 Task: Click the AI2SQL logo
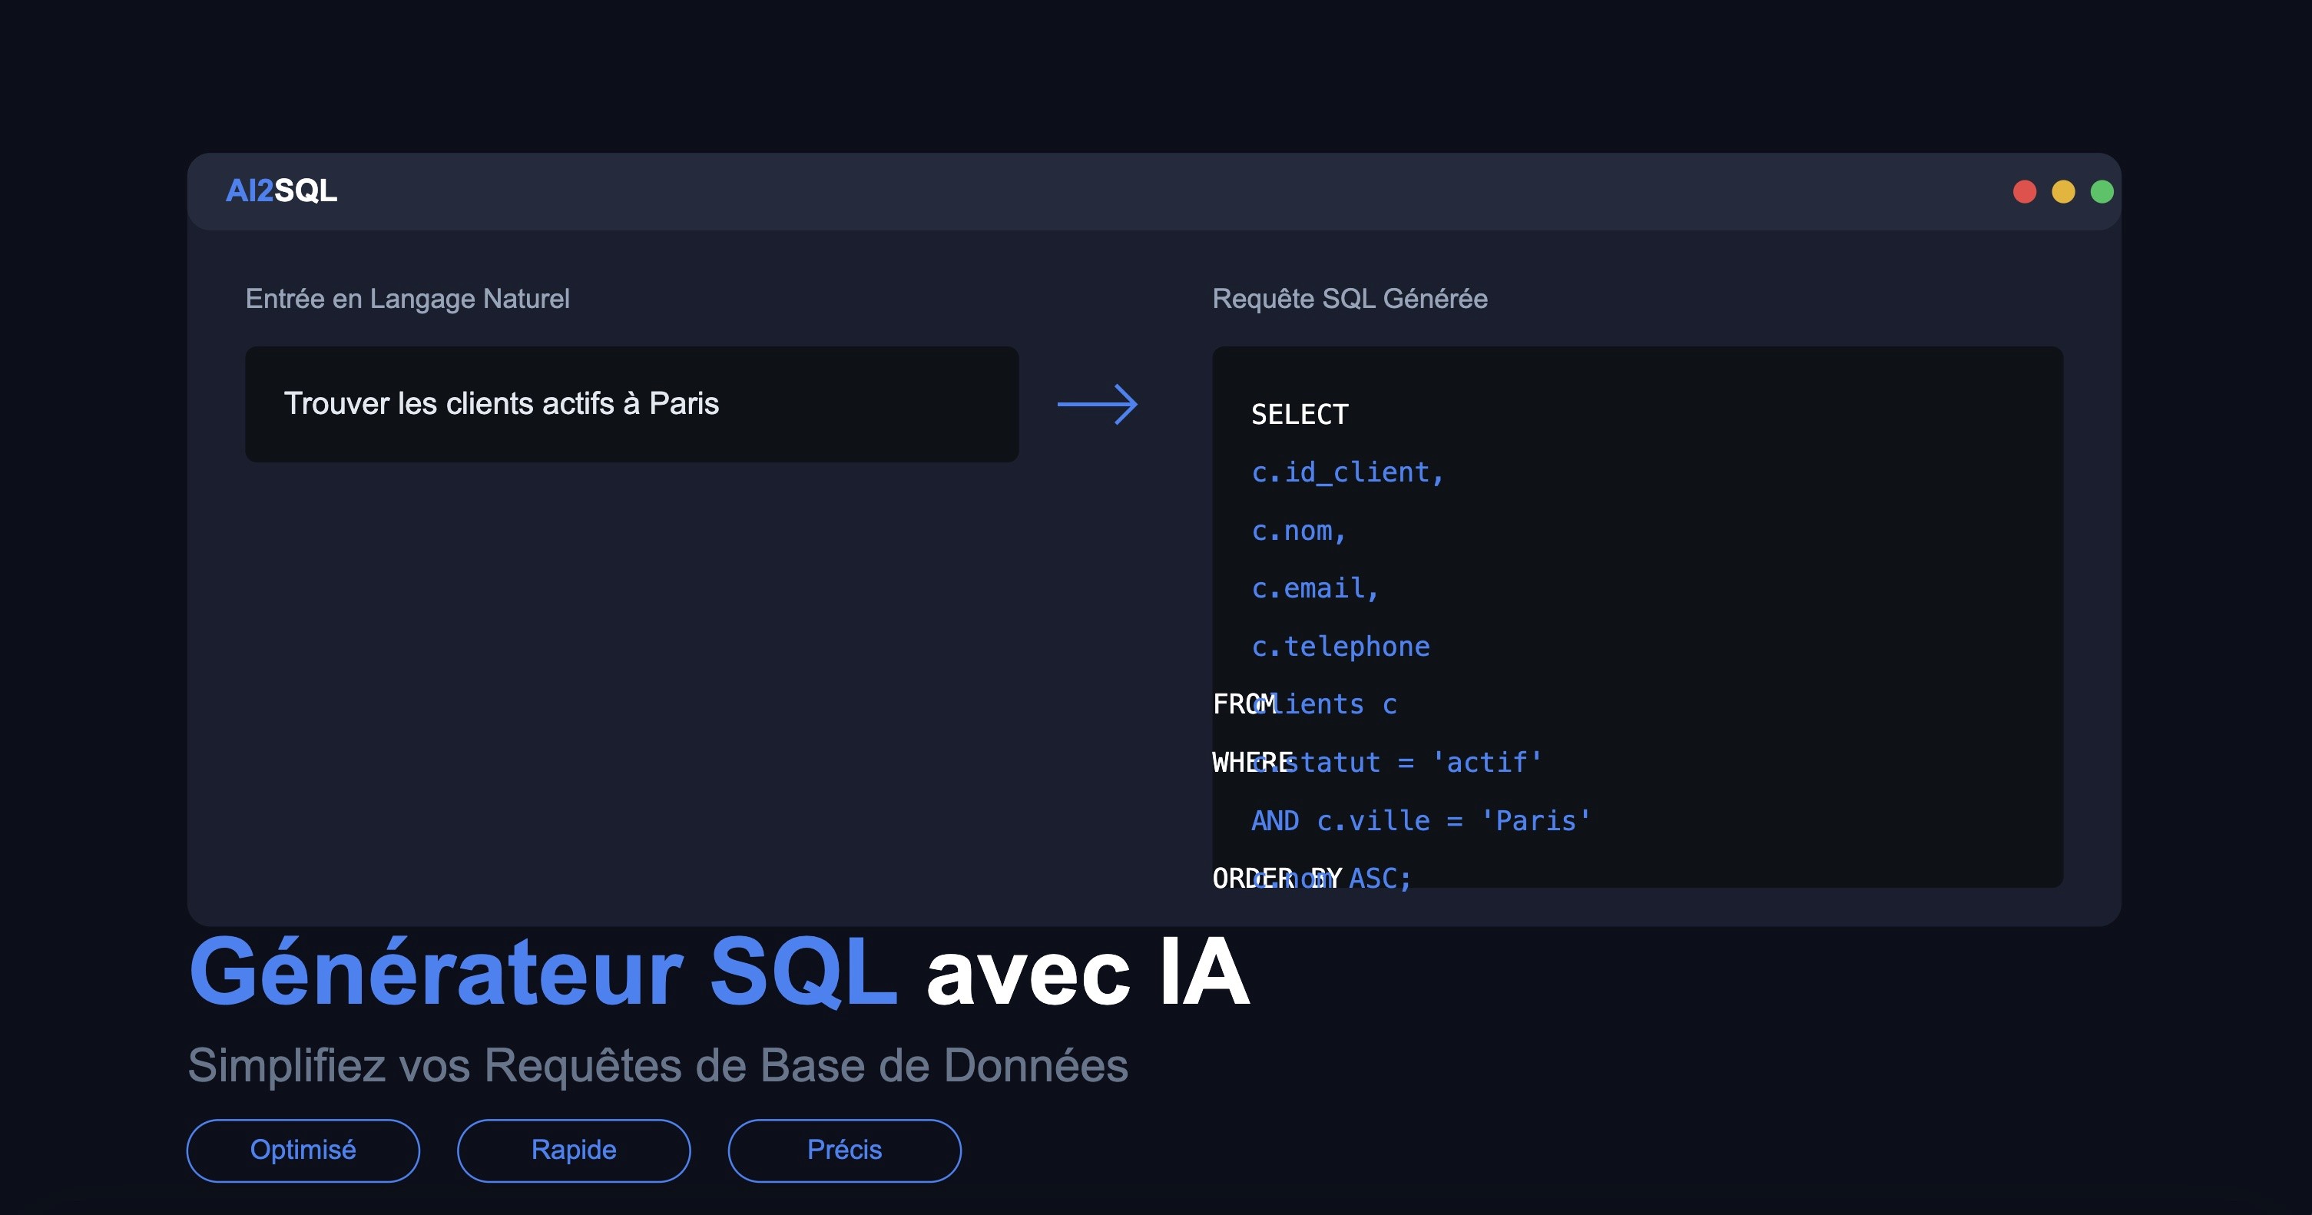point(281,190)
